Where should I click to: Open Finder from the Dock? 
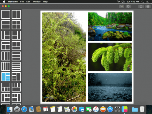click(x=10, y=109)
